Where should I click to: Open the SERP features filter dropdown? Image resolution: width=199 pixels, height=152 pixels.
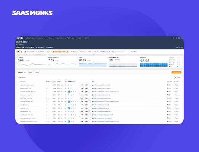(x=105, y=52)
